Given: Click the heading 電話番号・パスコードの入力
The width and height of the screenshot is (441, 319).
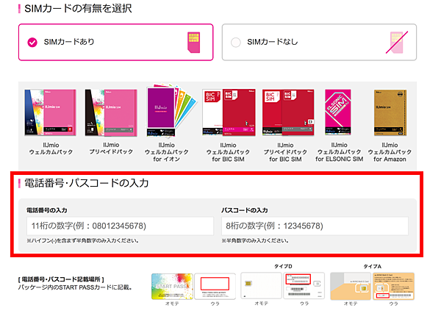Looking at the screenshot, I should point(86,183).
